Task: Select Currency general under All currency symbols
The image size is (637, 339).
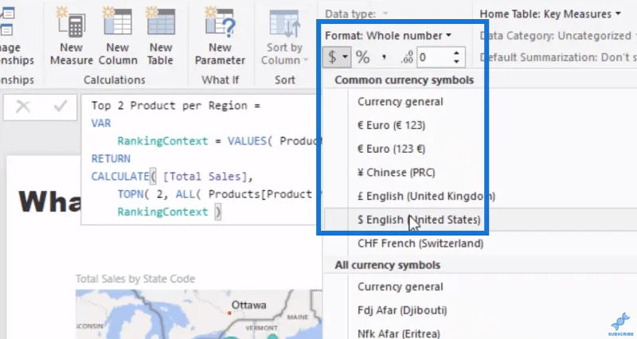Action: (x=401, y=286)
